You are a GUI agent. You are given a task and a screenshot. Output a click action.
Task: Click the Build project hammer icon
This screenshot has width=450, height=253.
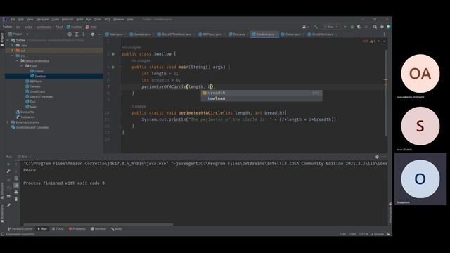point(316,27)
